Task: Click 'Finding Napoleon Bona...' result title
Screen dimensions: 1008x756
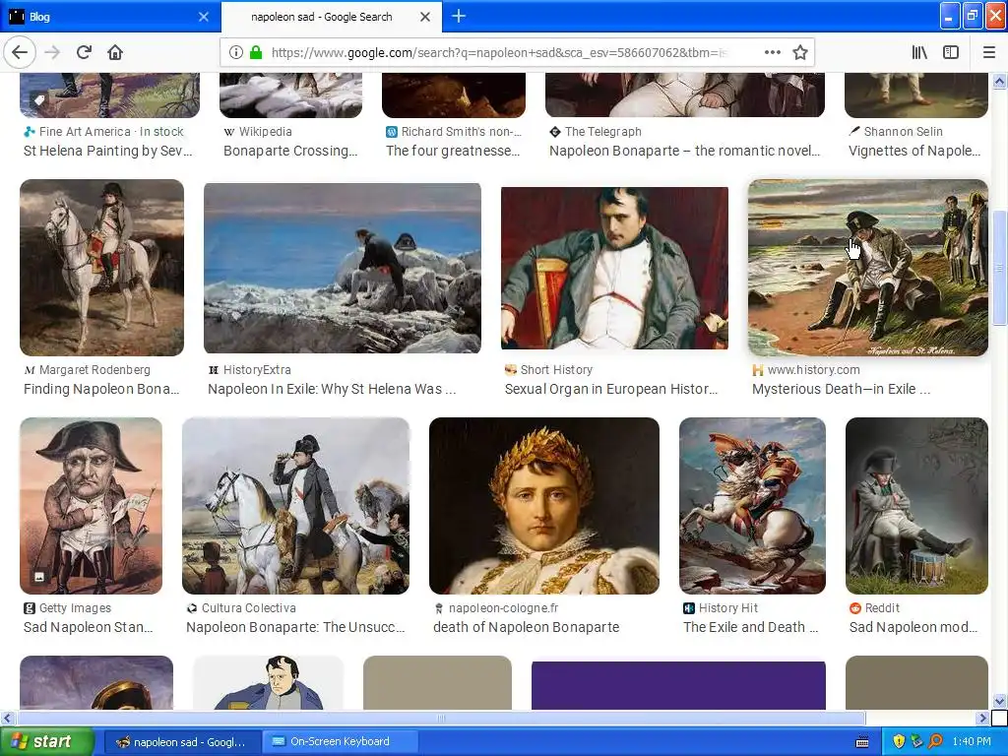Action: 101,389
